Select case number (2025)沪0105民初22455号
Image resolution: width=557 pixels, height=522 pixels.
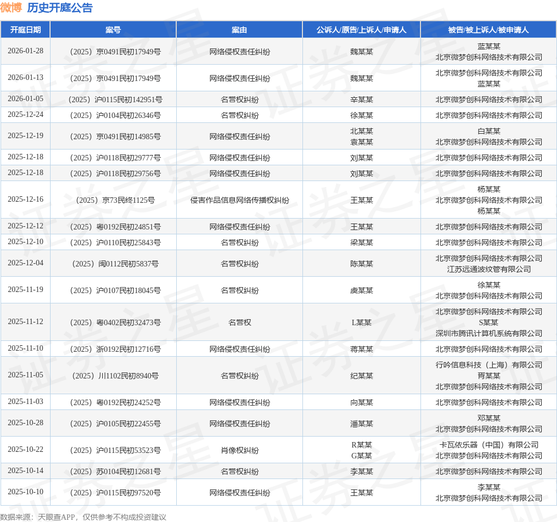115,424
